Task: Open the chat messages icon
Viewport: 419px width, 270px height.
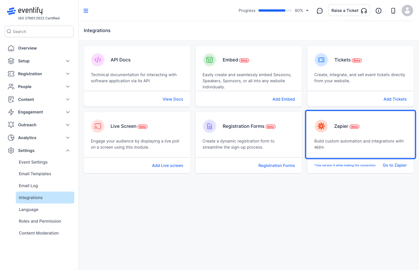Action: click(x=320, y=11)
